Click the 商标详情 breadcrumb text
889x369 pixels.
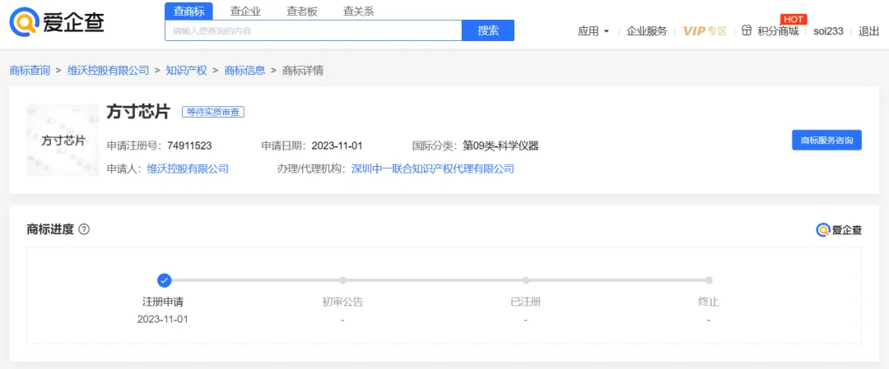[x=303, y=71]
